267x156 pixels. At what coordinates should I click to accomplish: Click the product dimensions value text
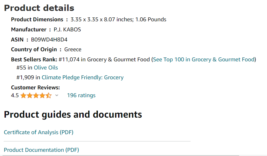[118, 20]
